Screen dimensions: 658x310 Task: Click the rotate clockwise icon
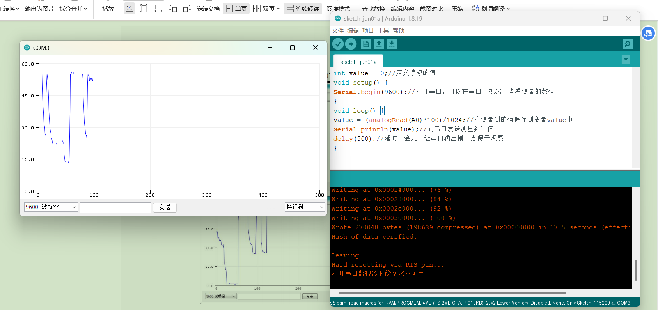click(187, 8)
